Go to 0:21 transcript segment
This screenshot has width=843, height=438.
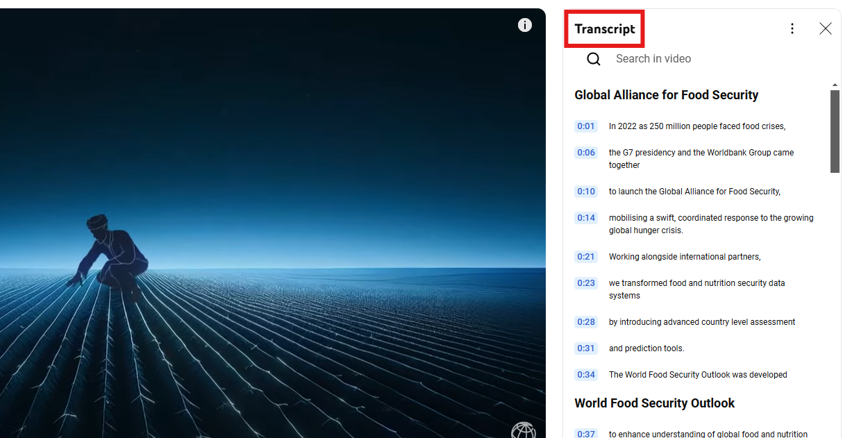(x=586, y=257)
